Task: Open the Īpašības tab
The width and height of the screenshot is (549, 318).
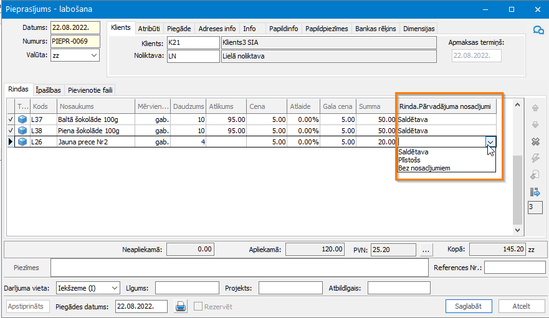Action: pos(48,90)
